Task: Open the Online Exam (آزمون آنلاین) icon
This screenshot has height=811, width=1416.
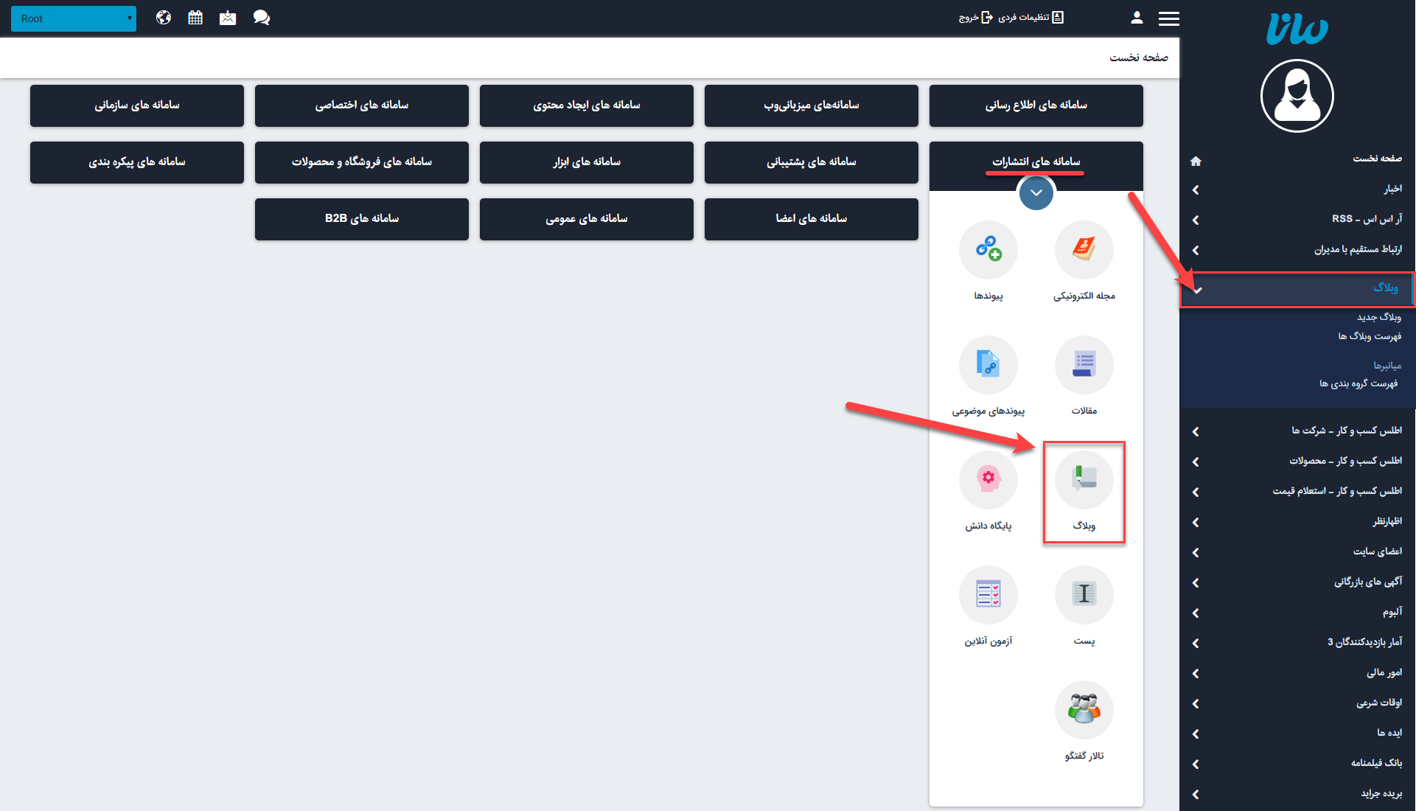Action: point(988,596)
